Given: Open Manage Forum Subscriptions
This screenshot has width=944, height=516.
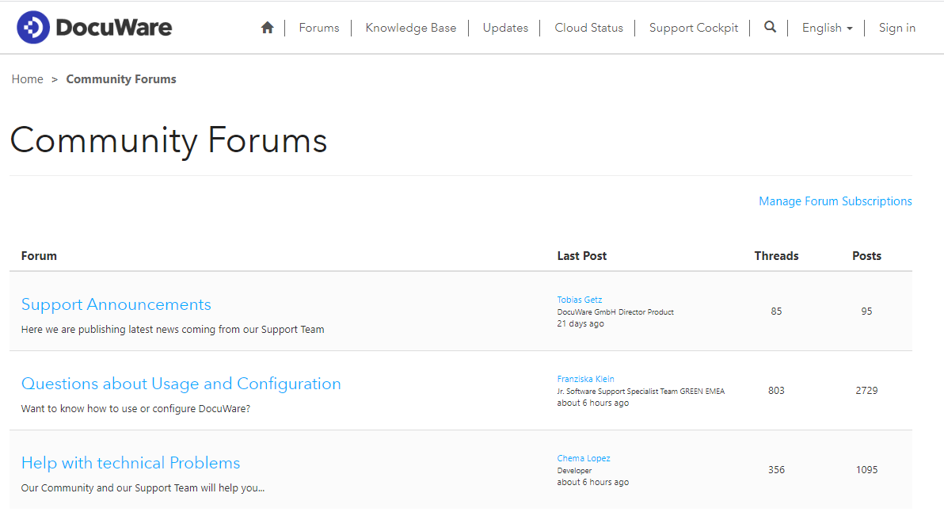Looking at the screenshot, I should click(x=835, y=201).
